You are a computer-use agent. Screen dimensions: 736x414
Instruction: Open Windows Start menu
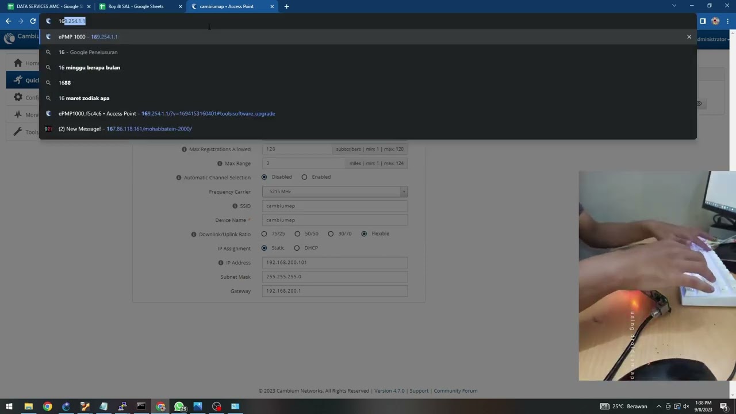[x=9, y=407]
